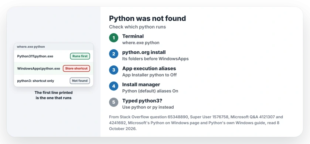The width and height of the screenshot is (310, 144).
Task: Click 'App Installer python to Off' text
Action: point(150,75)
